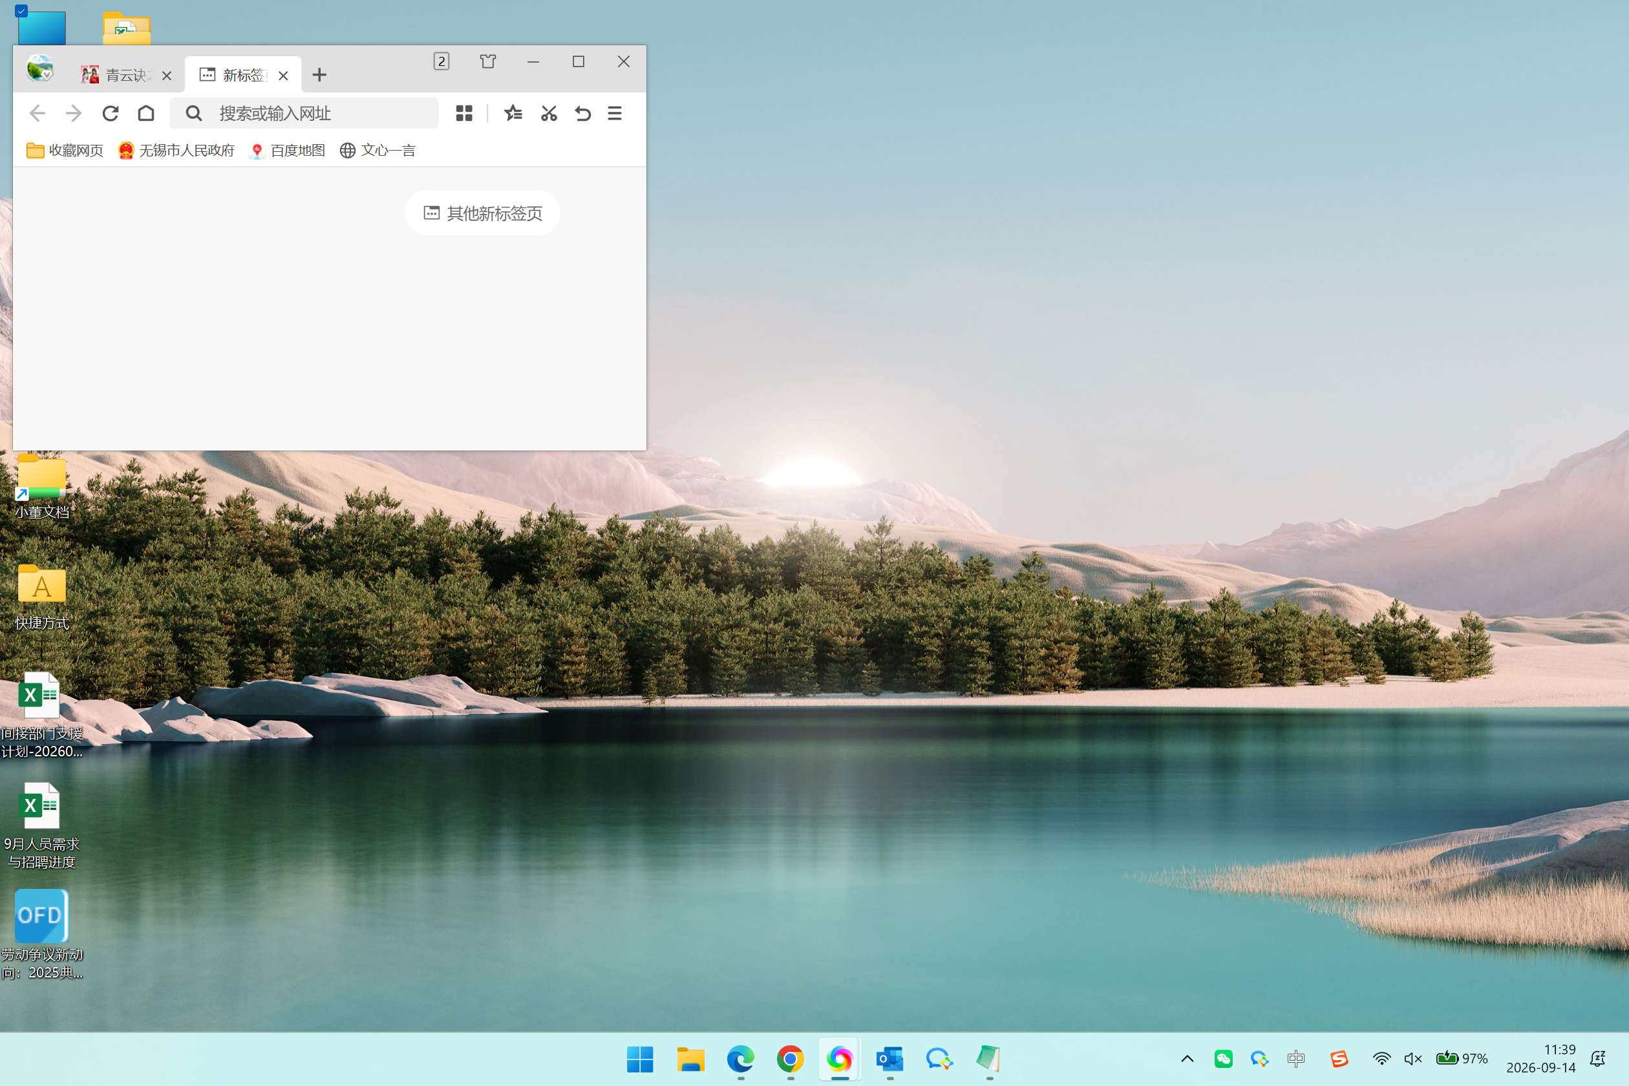
Task: Open the skin (shirt) icon in title bar
Action: pos(487,61)
